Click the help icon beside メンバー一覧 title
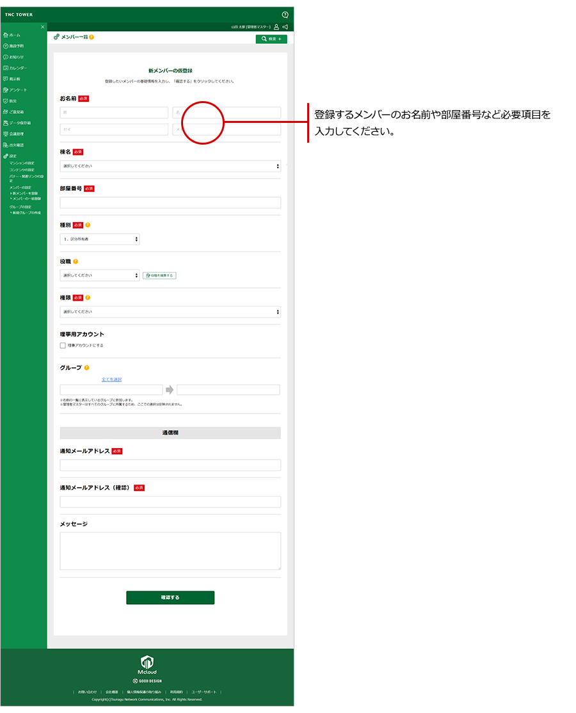Image resolution: width=576 pixels, height=713 pixels. (x=92, y=37)
